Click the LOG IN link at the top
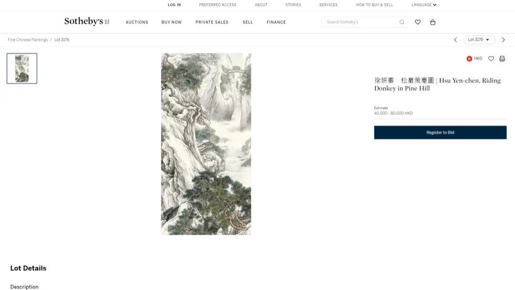Screen dimensions: 515x290 (174, 5)
